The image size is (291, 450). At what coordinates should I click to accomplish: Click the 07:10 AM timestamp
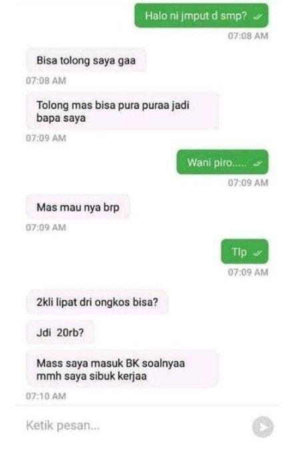pyautogui.click(x=46, y=396)
